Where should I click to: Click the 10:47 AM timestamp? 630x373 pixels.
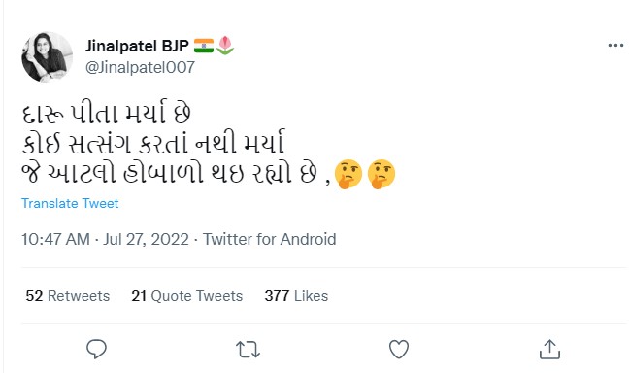[55, 240]
